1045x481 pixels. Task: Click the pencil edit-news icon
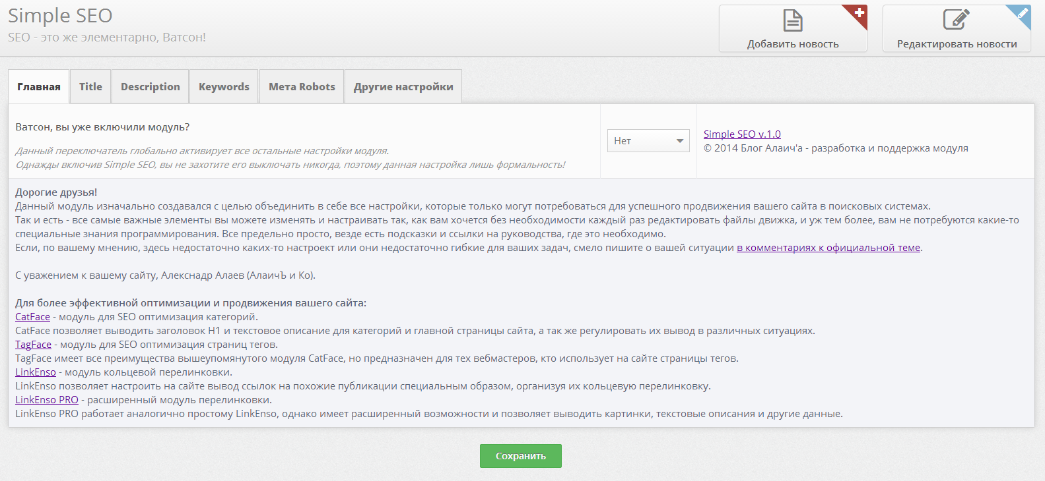click(x=956, y=20)
